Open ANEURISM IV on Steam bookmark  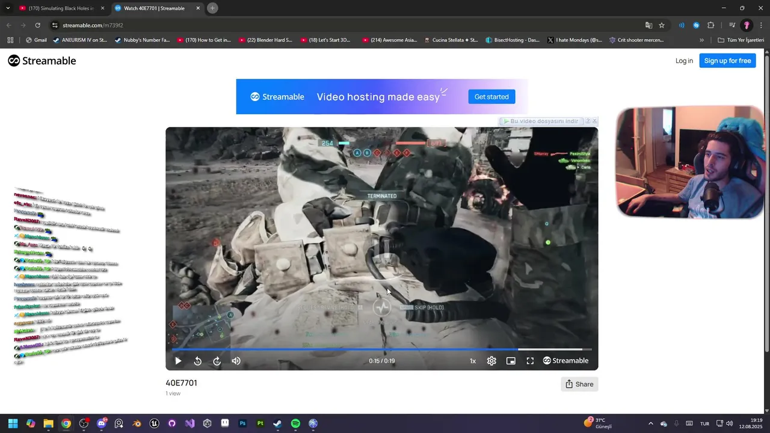coord(80,40)
